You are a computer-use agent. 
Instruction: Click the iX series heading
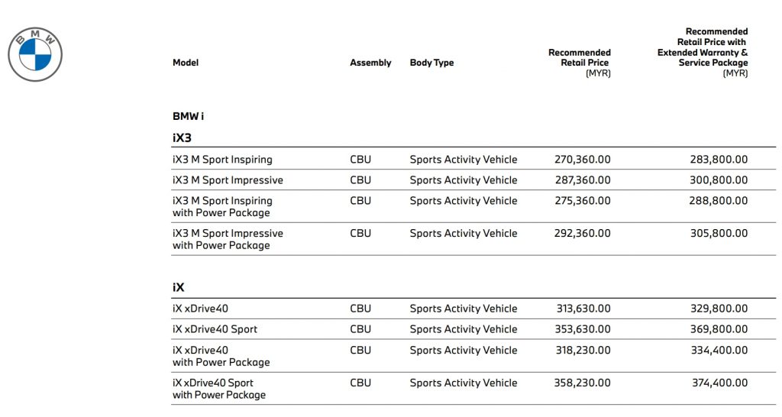pos(178,287)
